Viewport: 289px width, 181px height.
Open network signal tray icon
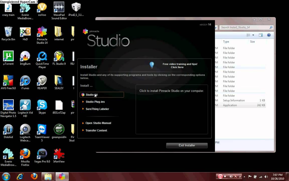pos(261,176)
